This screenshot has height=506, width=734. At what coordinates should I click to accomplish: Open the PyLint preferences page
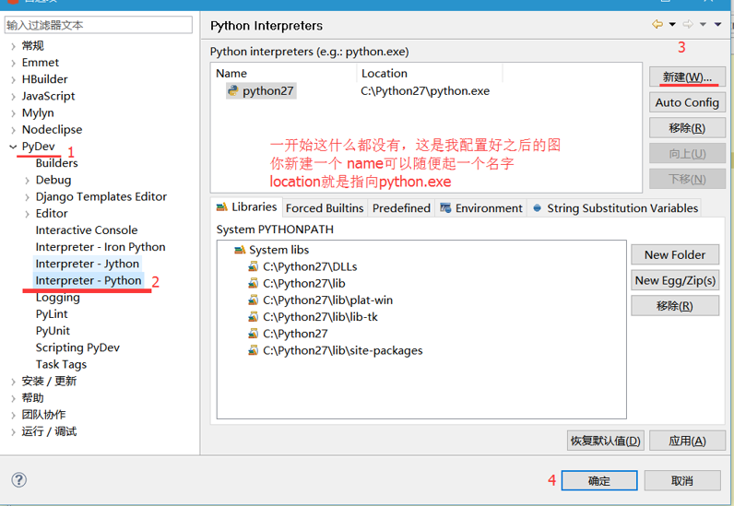pos(52,314)
